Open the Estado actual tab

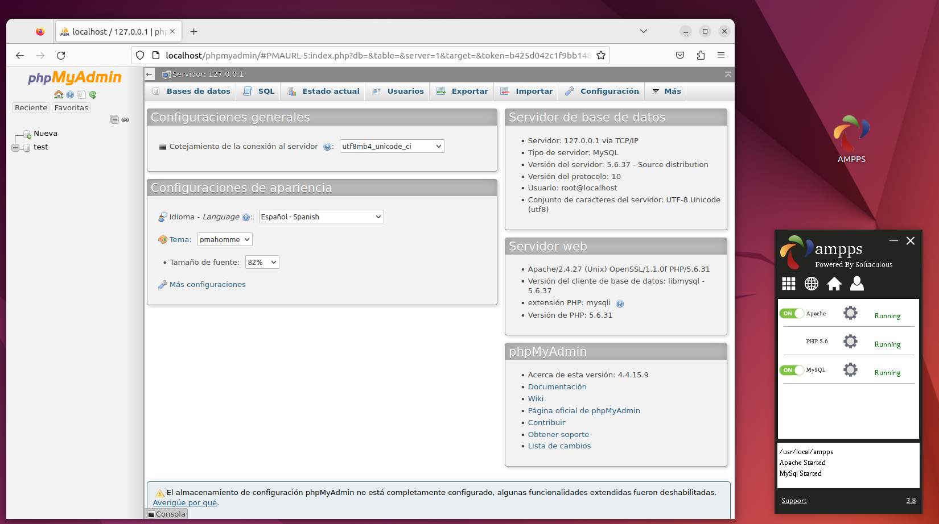pos(323,91)
